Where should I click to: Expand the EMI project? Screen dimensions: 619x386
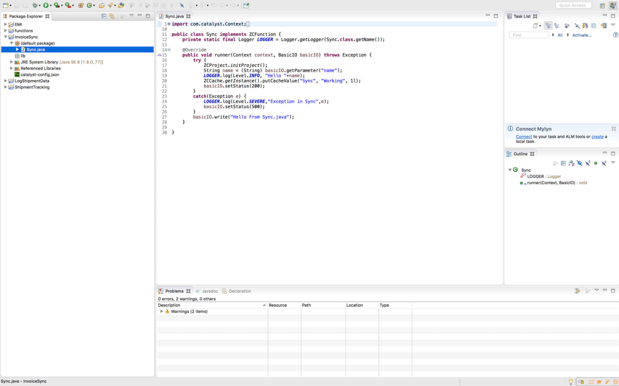[5, 24]
